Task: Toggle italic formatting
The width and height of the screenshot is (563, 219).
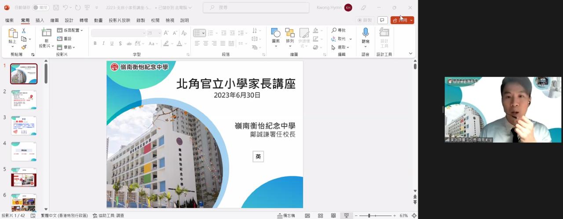Action: click(103, 43)
